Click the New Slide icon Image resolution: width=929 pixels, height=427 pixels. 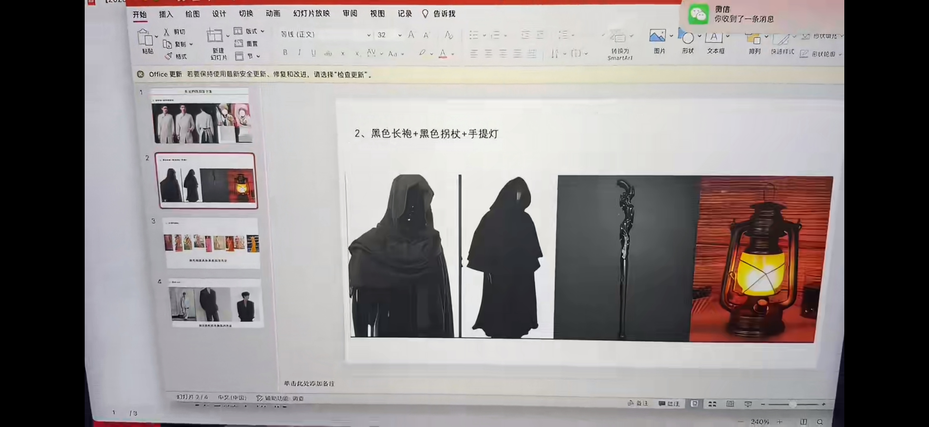click(x=215, y=36)
